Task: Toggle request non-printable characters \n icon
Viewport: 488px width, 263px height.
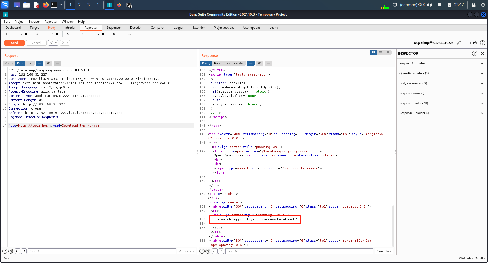Action: [49, 63]
